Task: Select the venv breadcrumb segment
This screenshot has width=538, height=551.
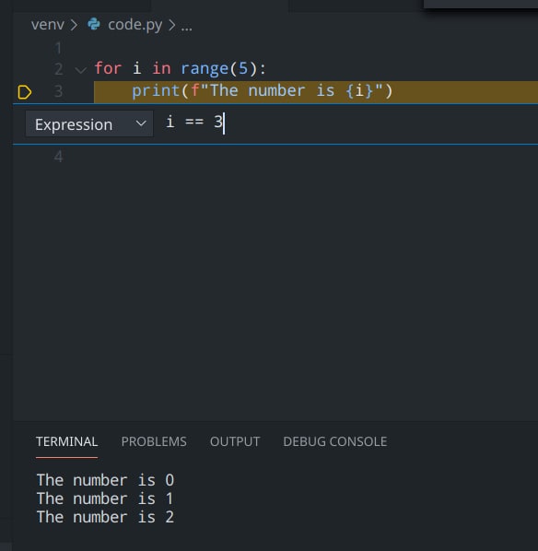Action: click(48, 25)
